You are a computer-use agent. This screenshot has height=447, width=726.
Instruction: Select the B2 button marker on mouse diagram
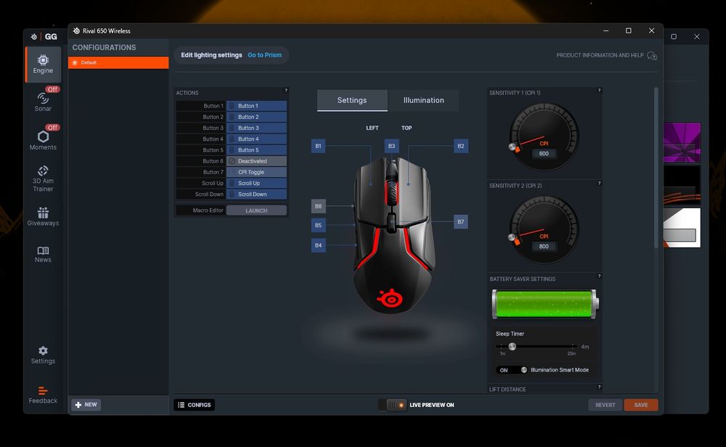461,146
